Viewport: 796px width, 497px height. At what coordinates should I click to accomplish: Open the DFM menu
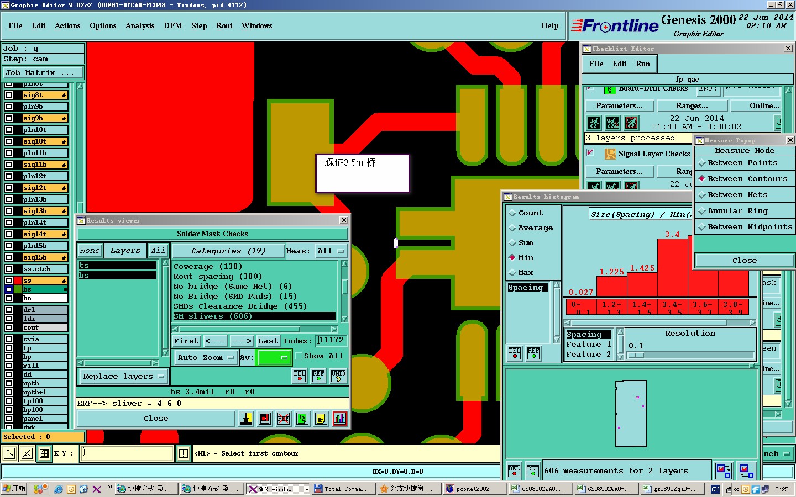(173, 26)
